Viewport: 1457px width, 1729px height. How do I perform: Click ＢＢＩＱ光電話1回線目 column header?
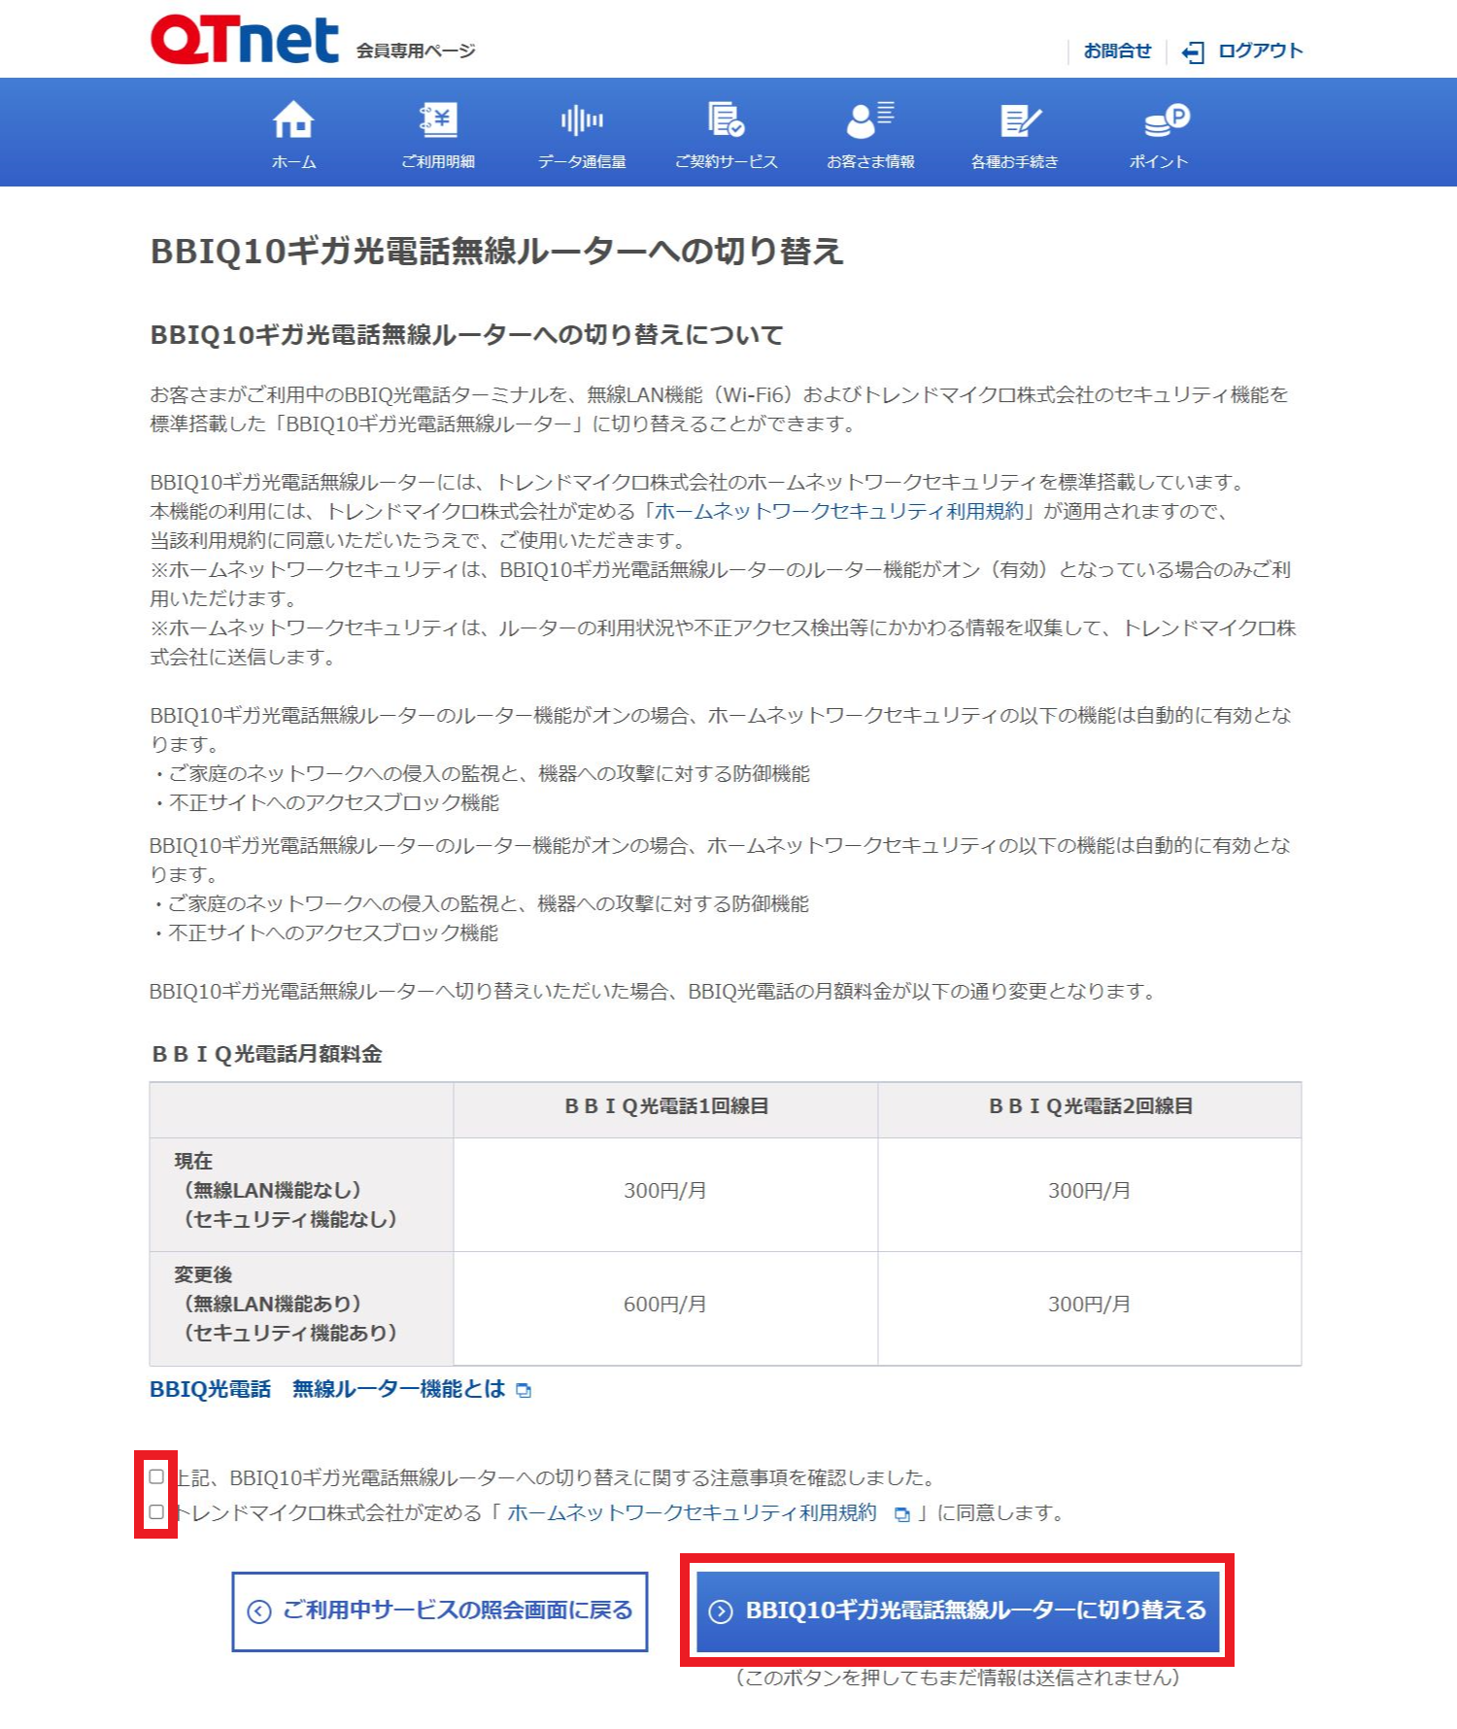click(x=665, y=1109)
